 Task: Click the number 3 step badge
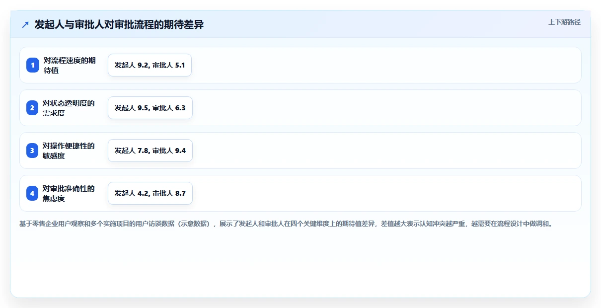(x=33, y=151)
